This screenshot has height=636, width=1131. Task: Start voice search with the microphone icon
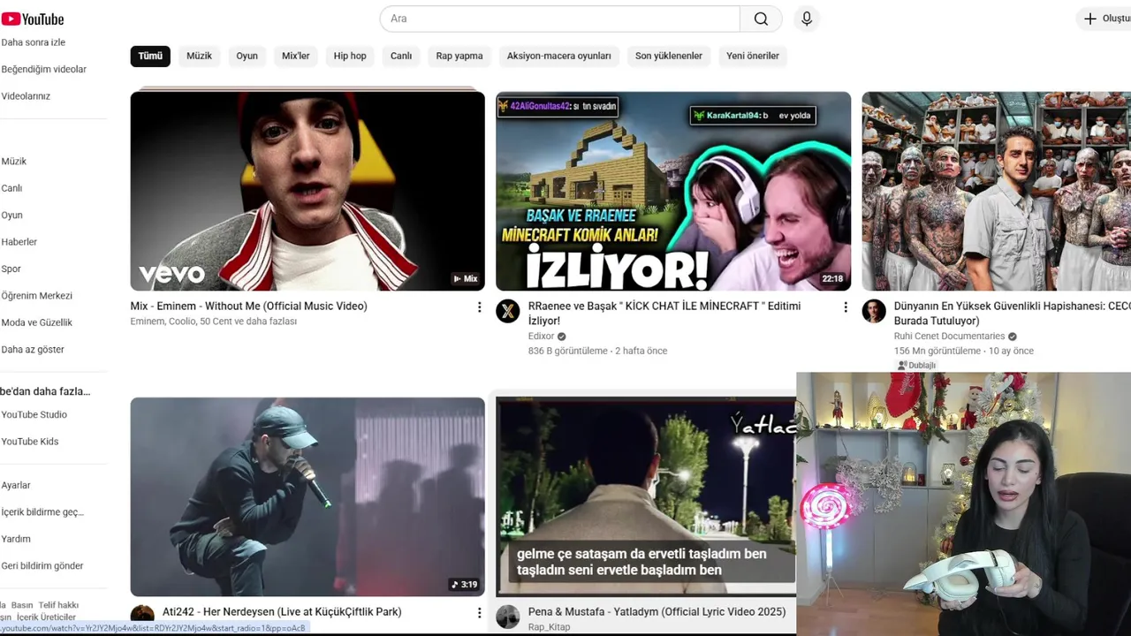[x=806, y=19]
